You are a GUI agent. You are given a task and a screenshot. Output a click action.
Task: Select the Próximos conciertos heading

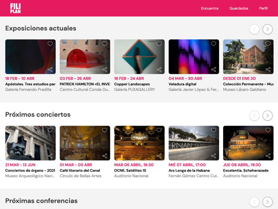pyautogui.click(x=38, y=115)
